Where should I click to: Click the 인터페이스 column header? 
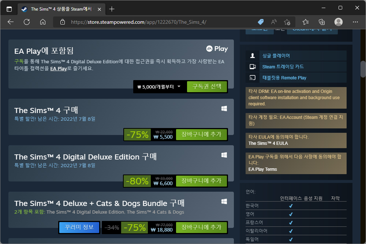coord(291,198)
